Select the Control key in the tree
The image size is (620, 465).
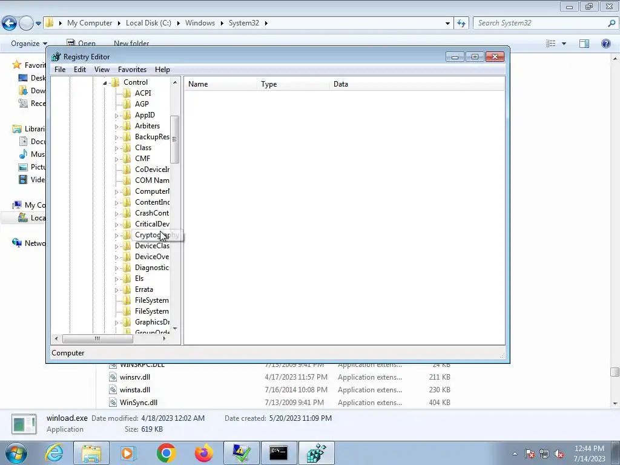tap(135, 82)
